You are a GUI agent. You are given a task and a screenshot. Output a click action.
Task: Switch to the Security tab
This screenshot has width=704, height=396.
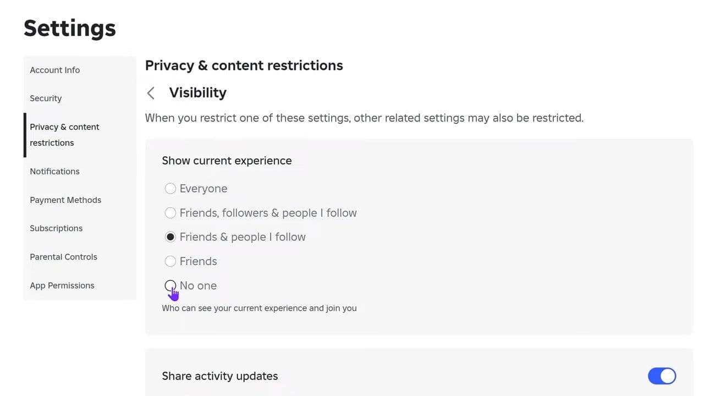coord(46,98)
